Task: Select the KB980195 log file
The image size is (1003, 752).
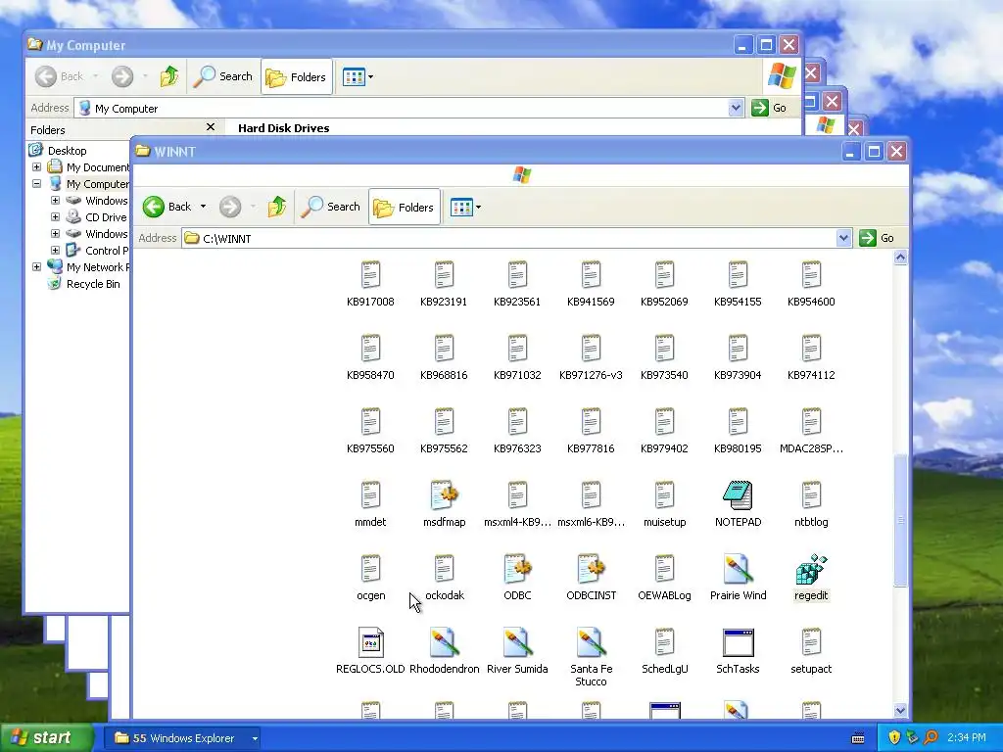Action: (738, 422)
